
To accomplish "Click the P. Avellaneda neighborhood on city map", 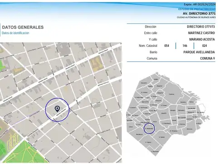I will pyautogui.click(x=149, y=128).
